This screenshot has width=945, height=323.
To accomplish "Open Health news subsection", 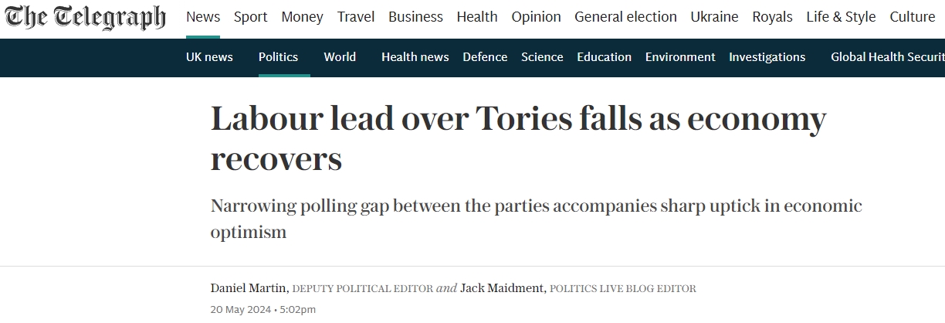I will [x=415, y=57].
